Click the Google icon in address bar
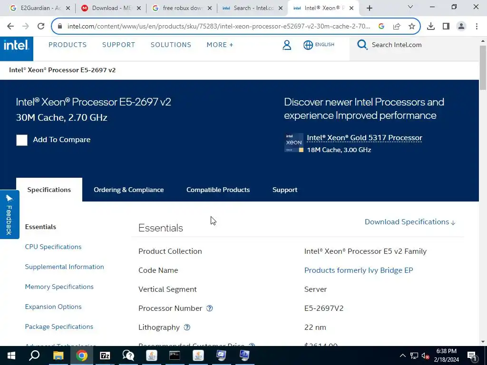The height and width of the screenshot is (365, 487). [381, 27]
